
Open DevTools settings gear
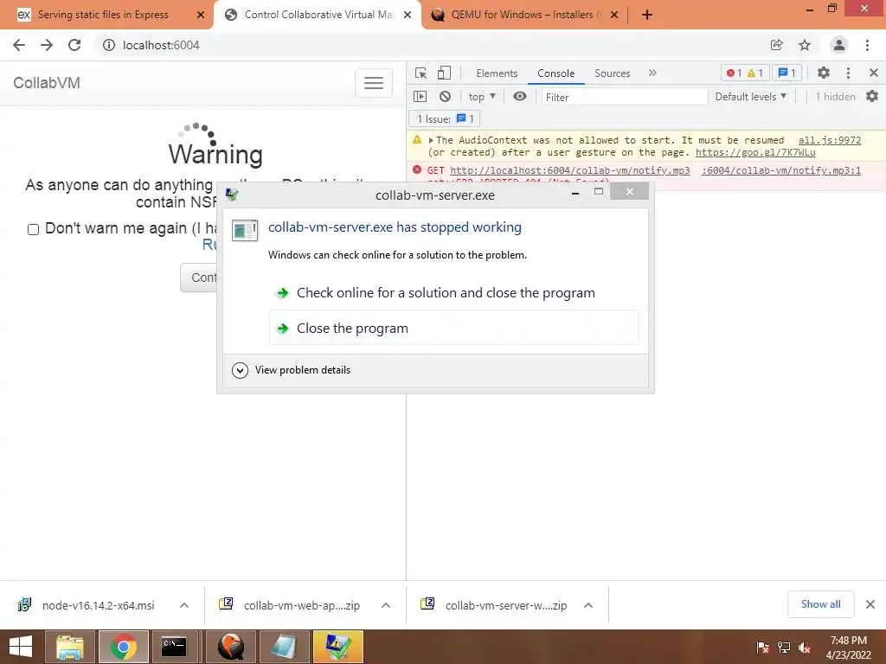[824, 73]
